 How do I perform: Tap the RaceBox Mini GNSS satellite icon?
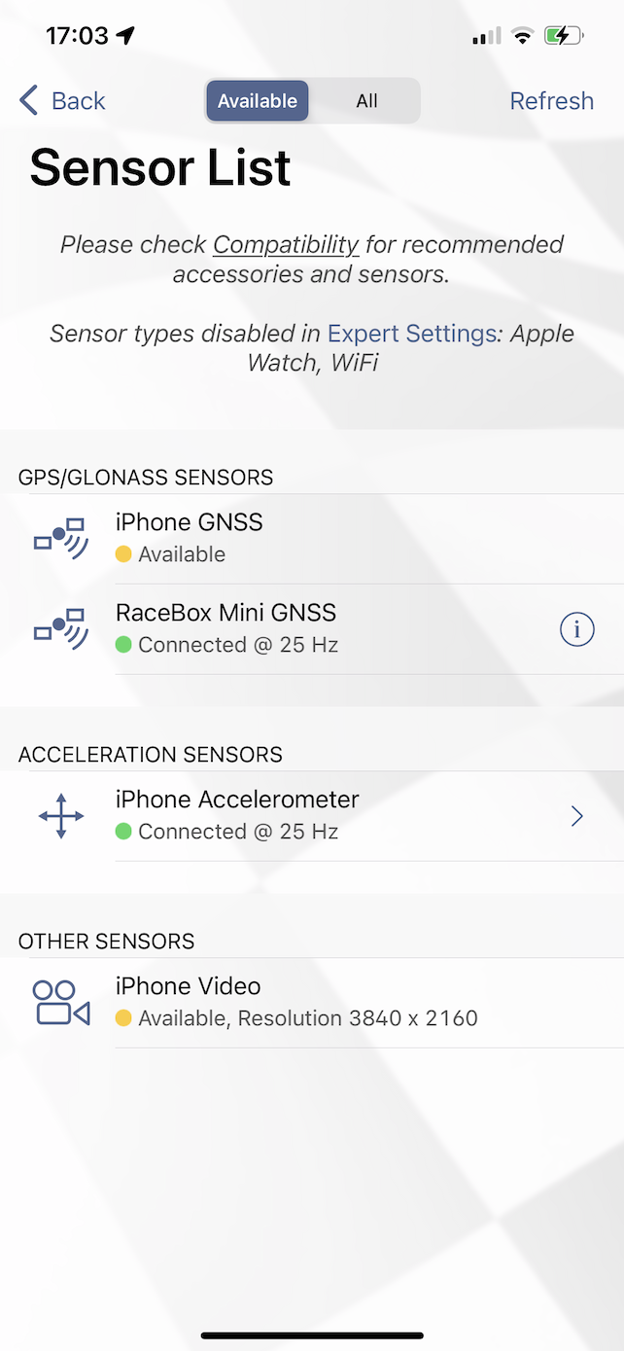60,628
